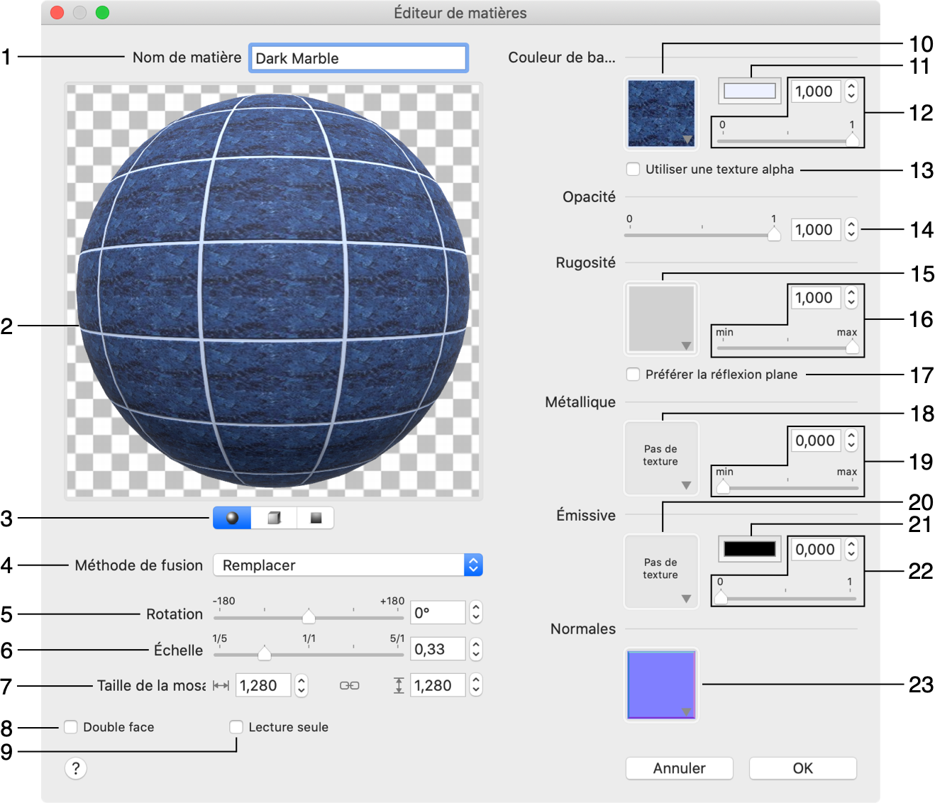Adjust the base color intensity slider
Viewport: 935px width, 803px height.
852,139
